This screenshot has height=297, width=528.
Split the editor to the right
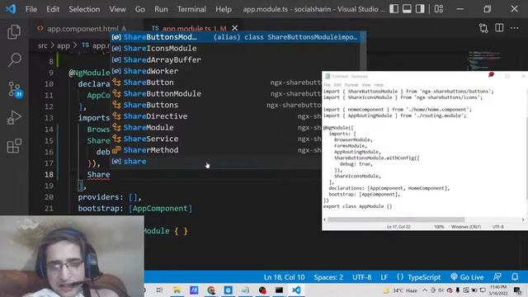tap(499, 28)
